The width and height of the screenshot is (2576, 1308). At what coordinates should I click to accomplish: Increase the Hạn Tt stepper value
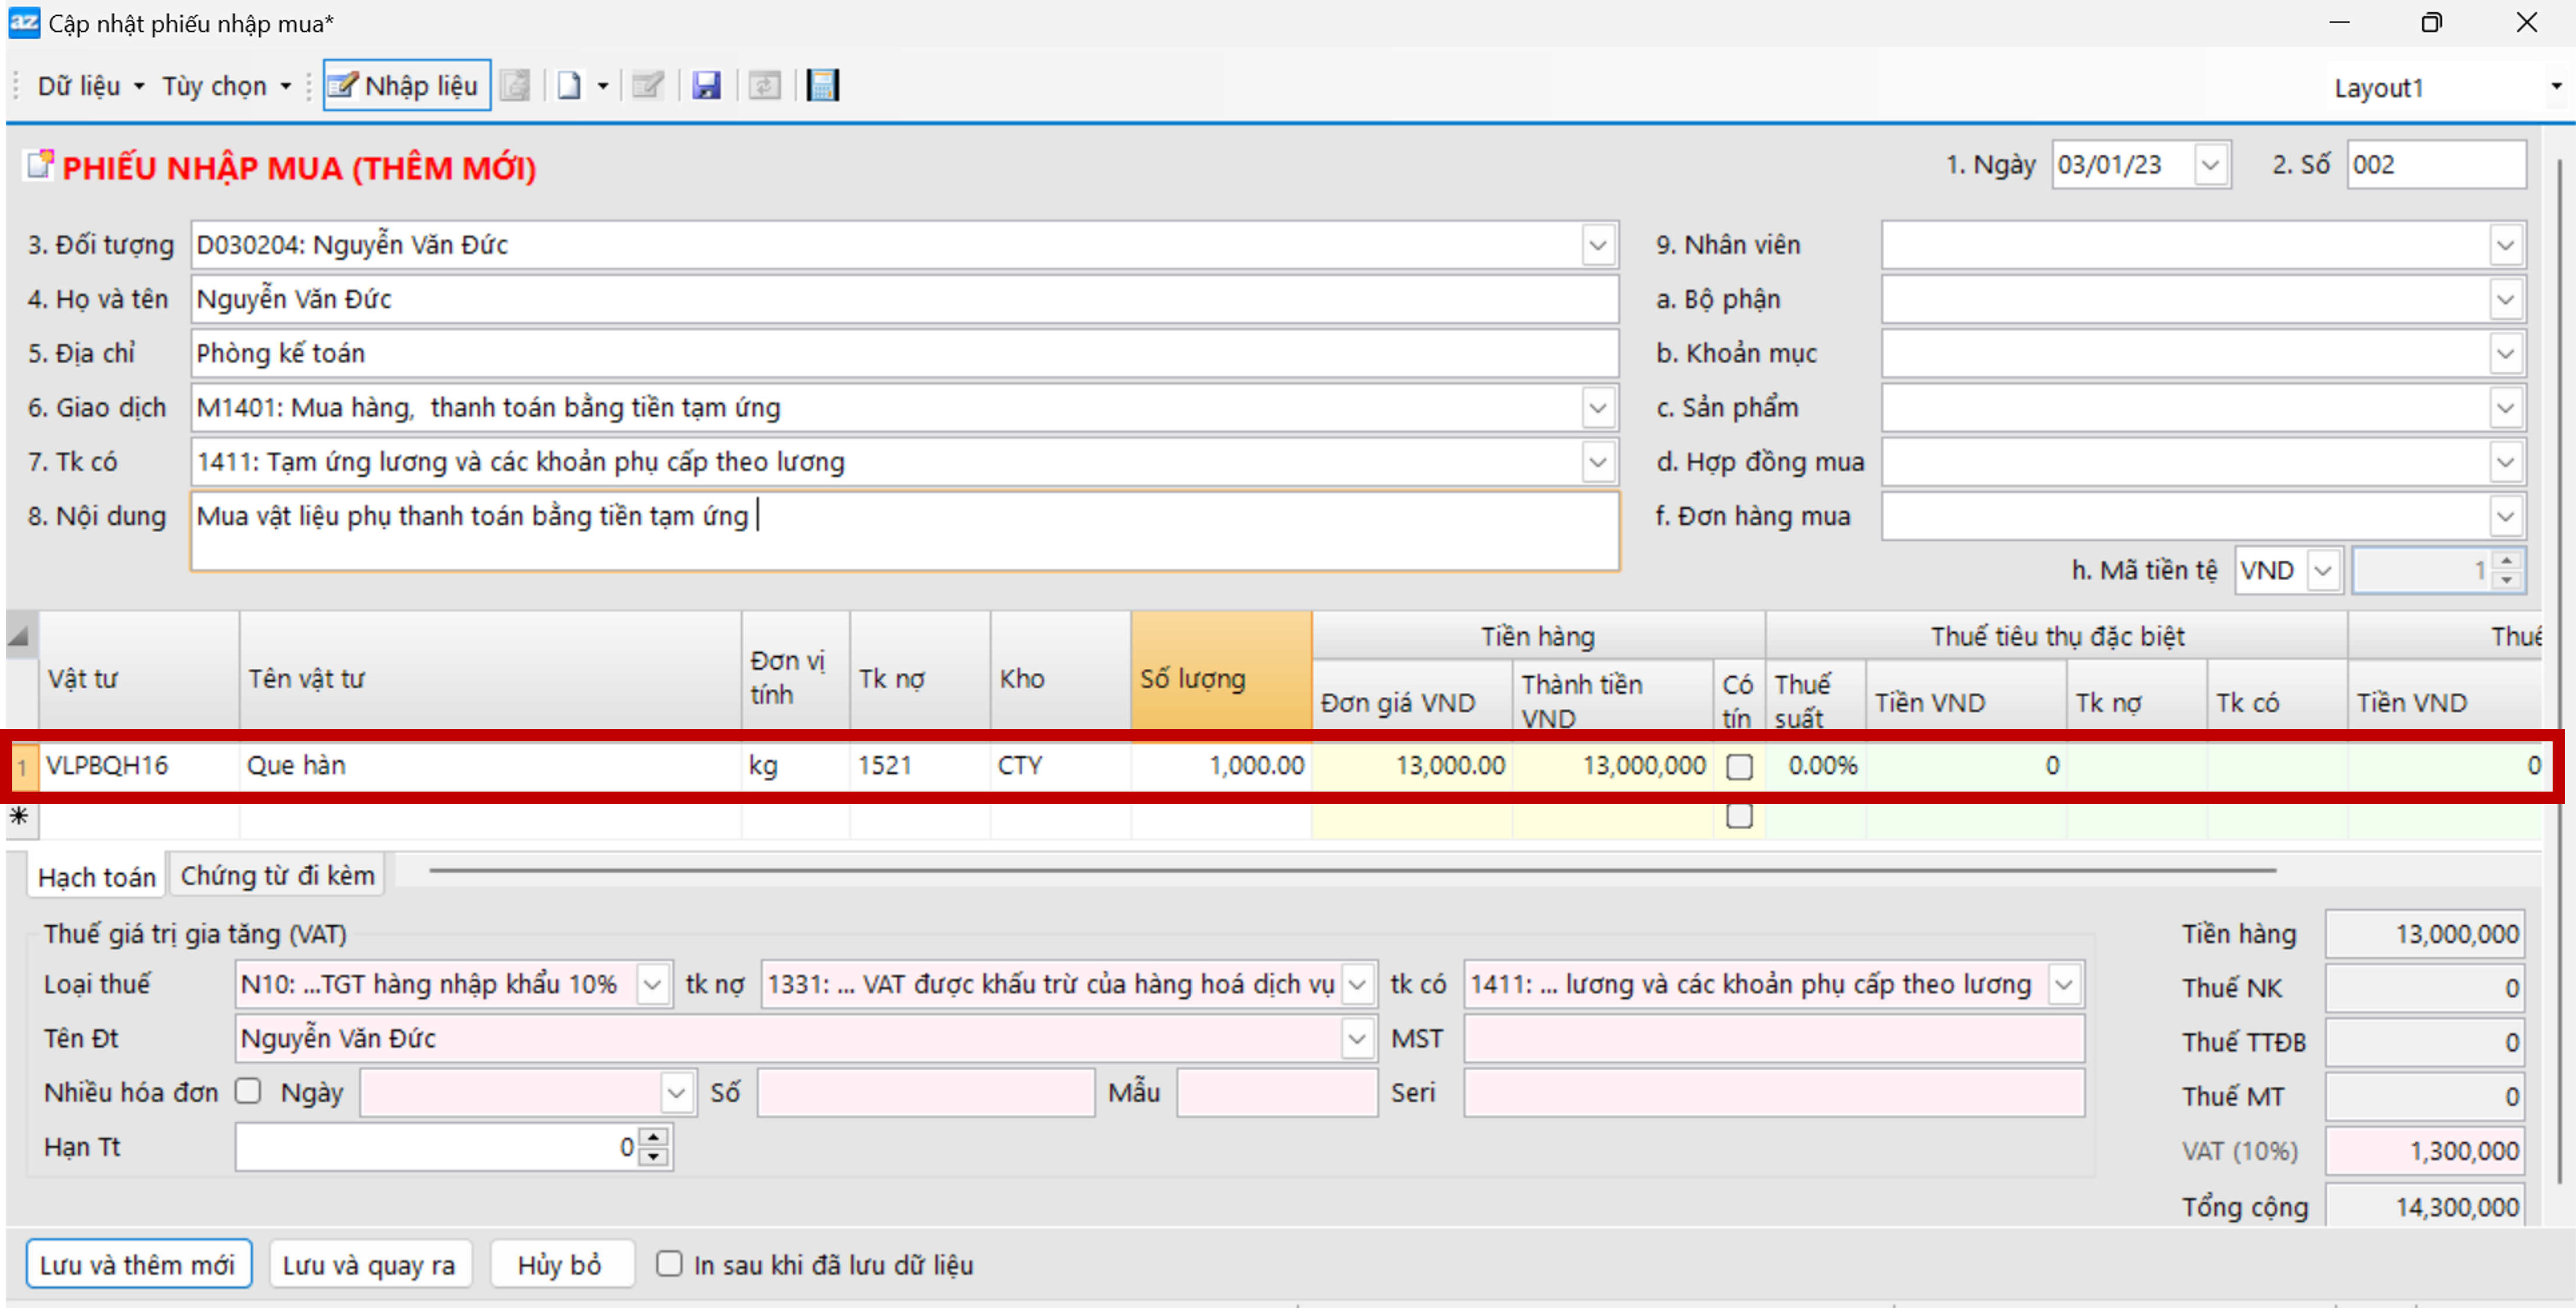pos(653,1138)
